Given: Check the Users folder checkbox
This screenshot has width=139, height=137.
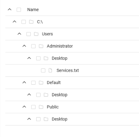Looking at the screenshot, I should (x=29, y=34).
